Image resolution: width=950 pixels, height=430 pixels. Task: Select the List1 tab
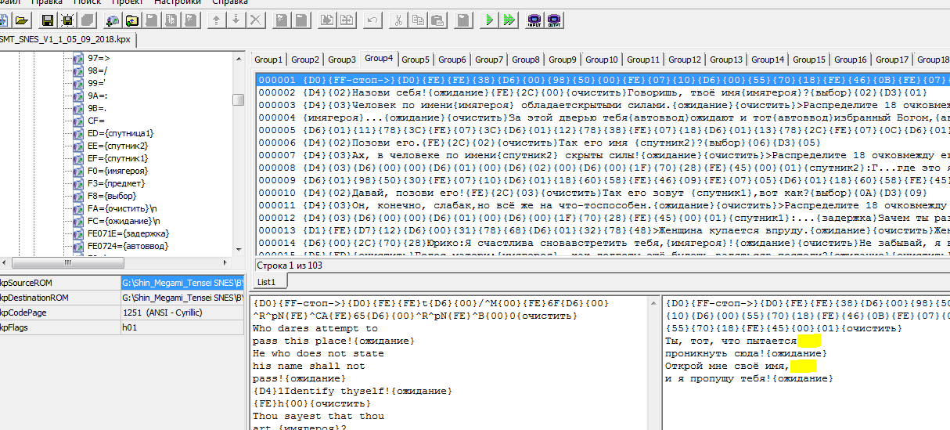[266, 281]
